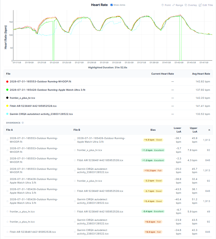Enable the Overlay option
The height and width of the screenshot is (239, 216).
coord(191,5)
